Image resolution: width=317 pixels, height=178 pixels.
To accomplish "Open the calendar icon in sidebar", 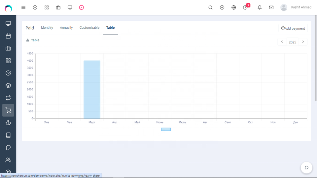I will (8, 36).
